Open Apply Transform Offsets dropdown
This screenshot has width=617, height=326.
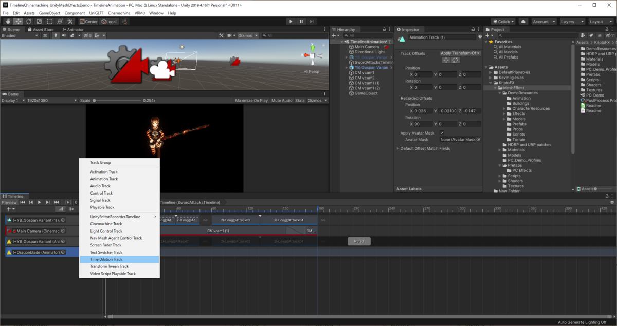pos(460,53)
